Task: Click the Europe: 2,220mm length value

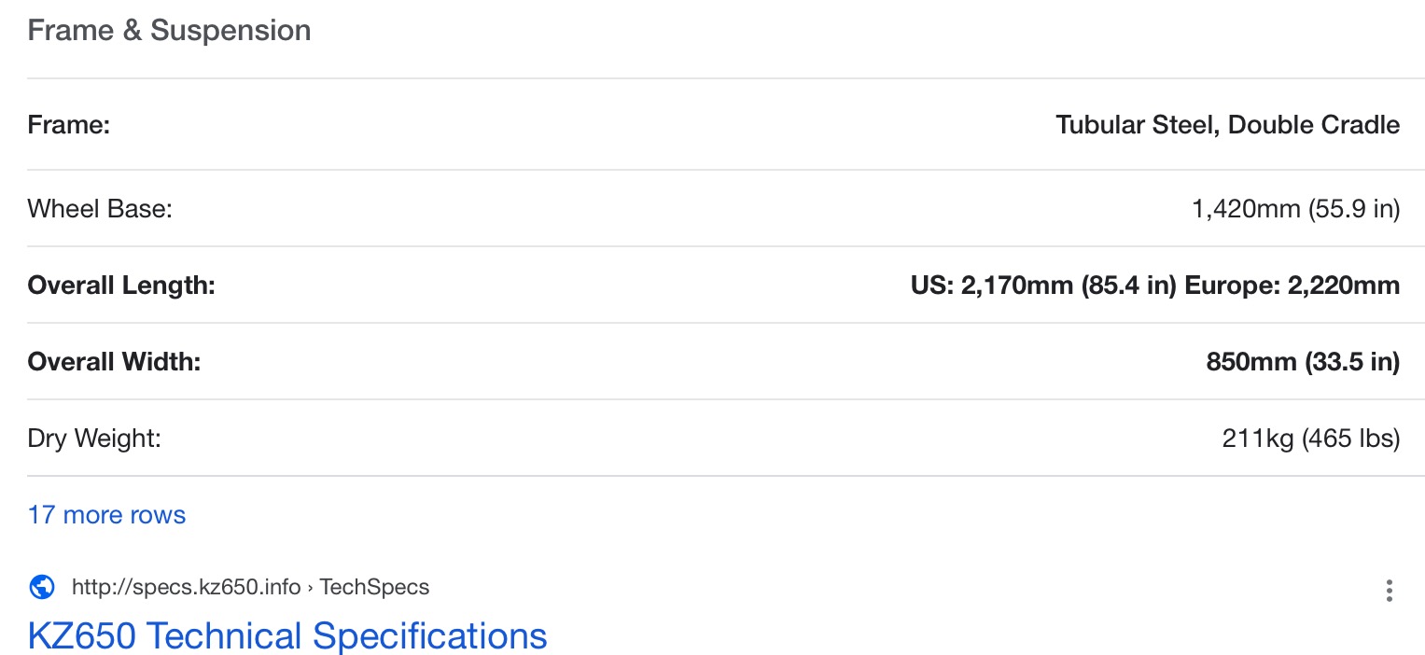Action: tap(1292, 286)
